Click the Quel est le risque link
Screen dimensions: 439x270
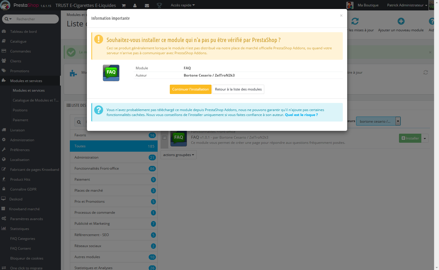[x=301, y=115]
